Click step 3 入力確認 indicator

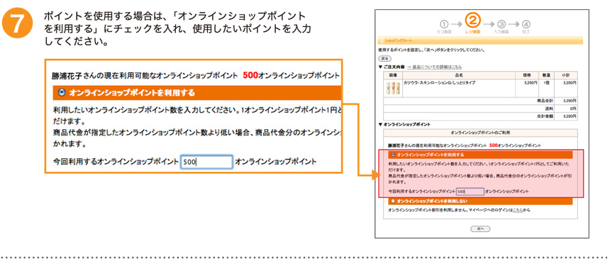tap(501, 26)
